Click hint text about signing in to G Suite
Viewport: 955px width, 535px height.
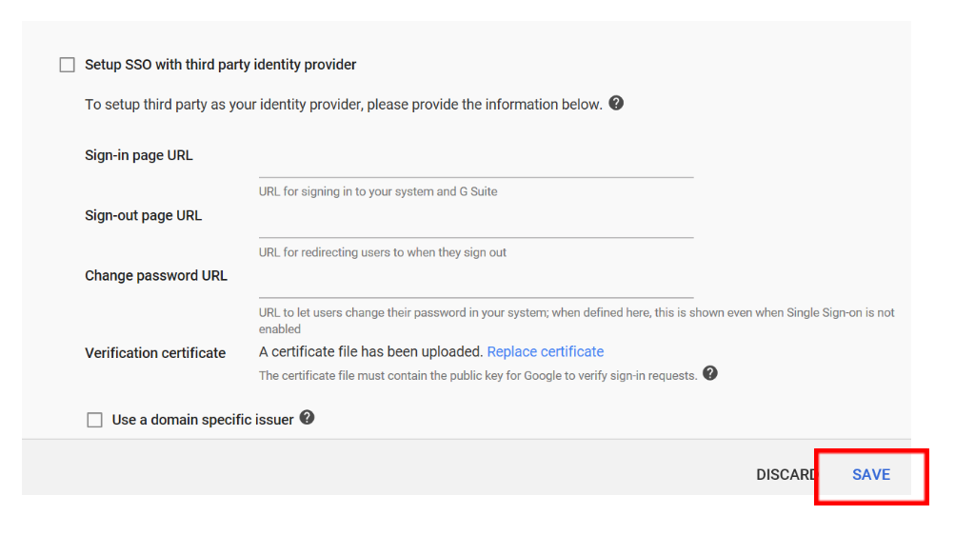(x=378, y=191)
